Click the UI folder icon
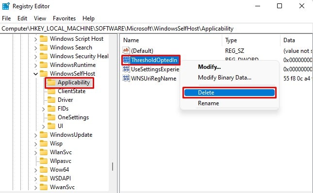 [x=51, y=126]
